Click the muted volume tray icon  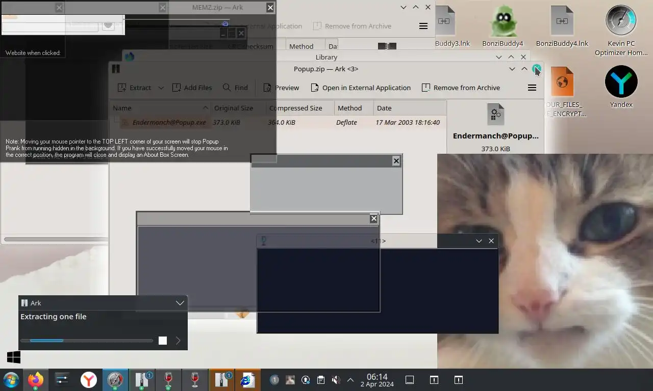(x=335, y=380)
